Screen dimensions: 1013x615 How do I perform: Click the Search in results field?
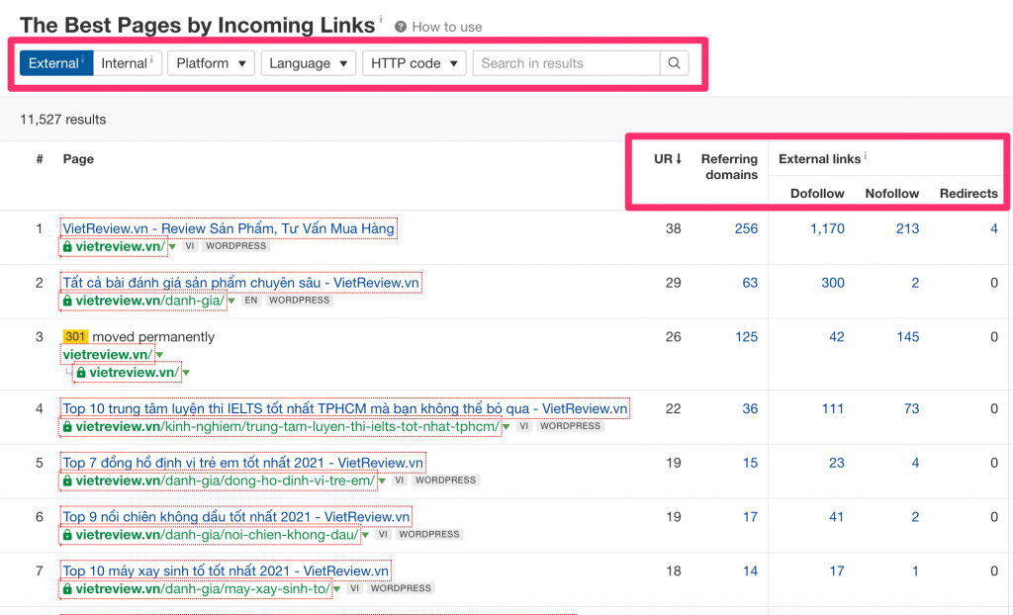567,63
